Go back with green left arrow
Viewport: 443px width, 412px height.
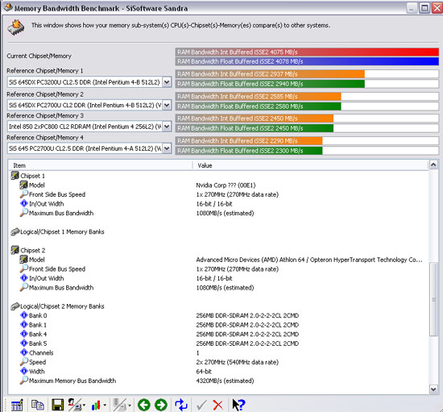[x=144, y=406]
